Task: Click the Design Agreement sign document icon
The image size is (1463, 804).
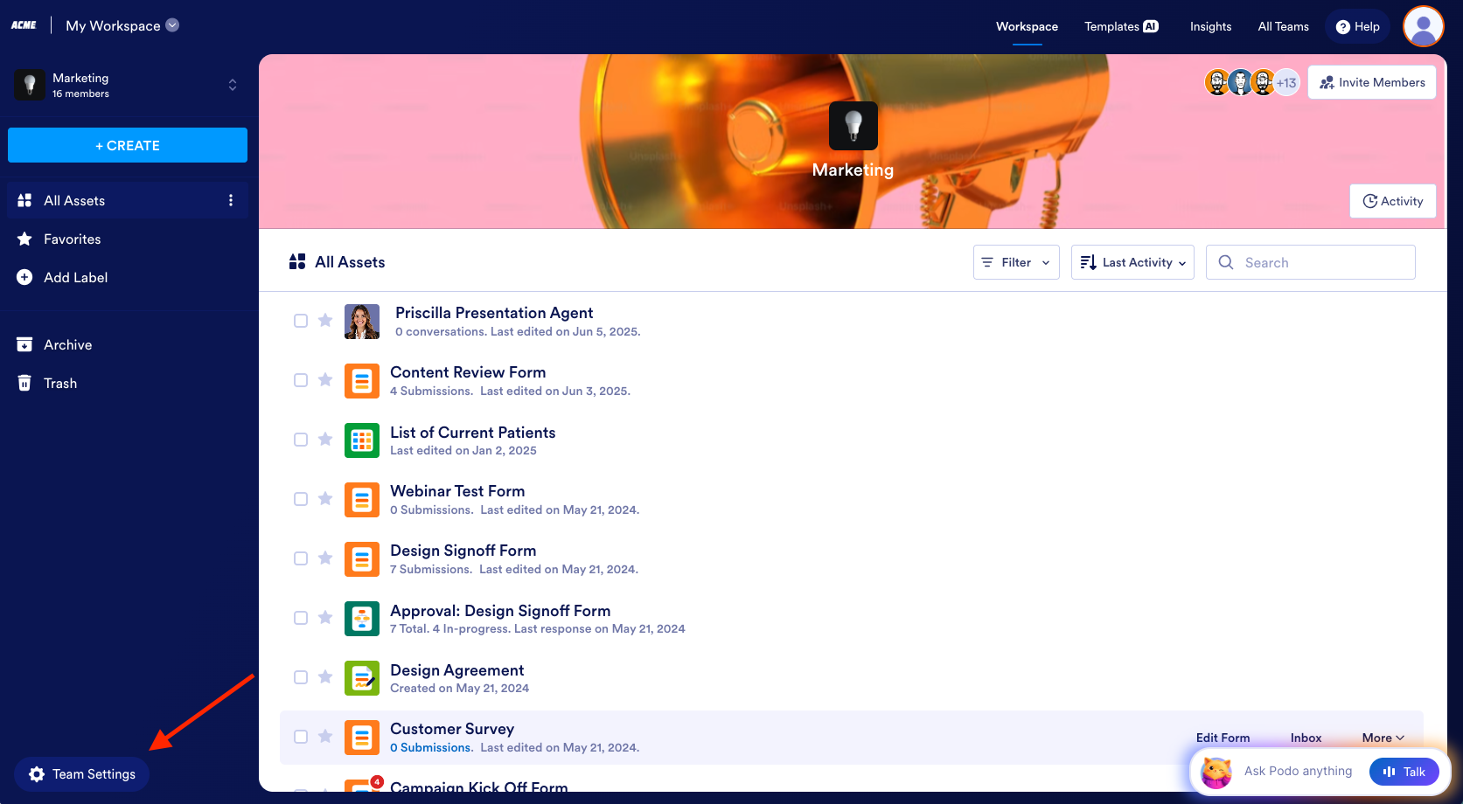Action: (x=362, y=678)
